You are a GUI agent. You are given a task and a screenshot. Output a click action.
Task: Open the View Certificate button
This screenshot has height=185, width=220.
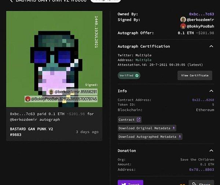(x=195, y=75)
